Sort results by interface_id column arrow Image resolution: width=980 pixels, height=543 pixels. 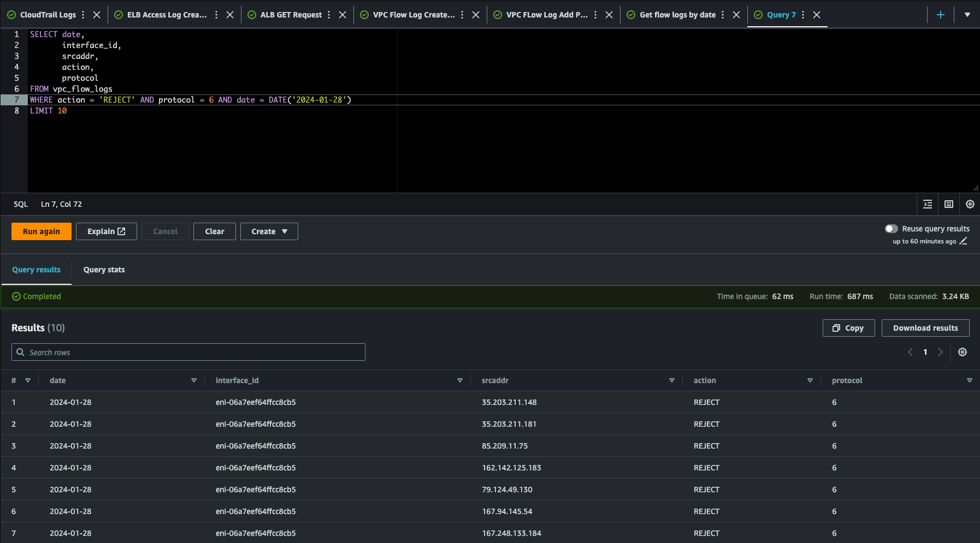460,380
